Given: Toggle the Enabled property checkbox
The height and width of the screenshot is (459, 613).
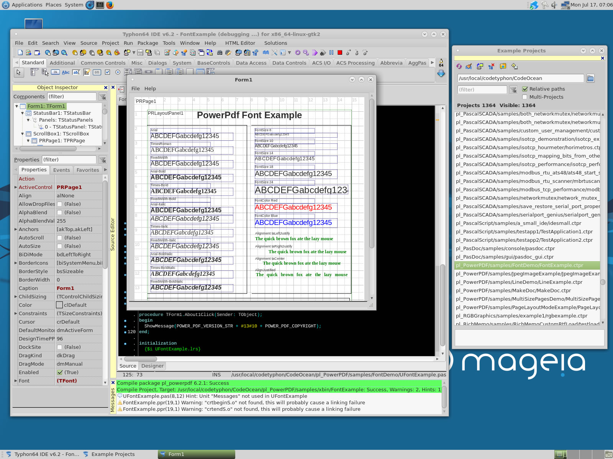Looking at the screenshot, I should [60, 372].
